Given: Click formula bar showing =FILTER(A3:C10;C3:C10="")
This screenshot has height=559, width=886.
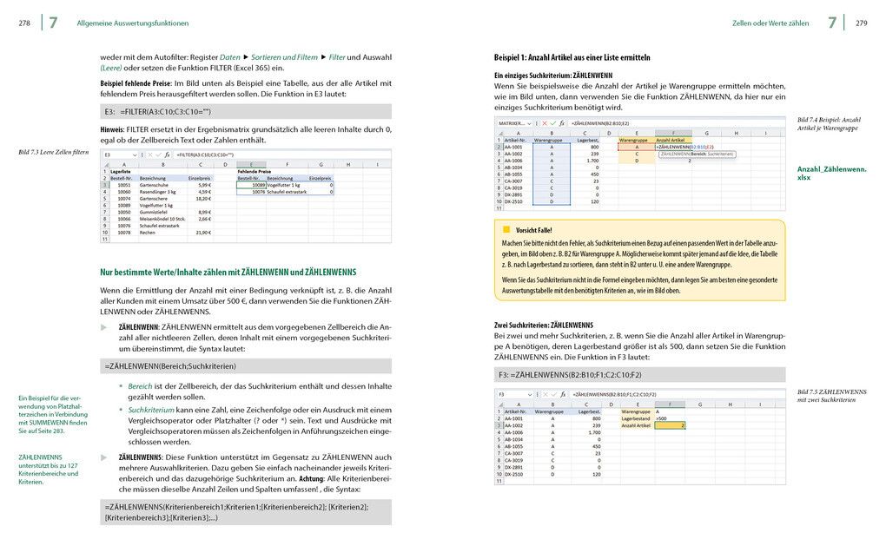Looking at the screenshot, I should pos(282,155).
